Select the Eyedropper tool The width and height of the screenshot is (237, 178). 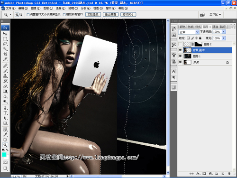tap(5, 134)
